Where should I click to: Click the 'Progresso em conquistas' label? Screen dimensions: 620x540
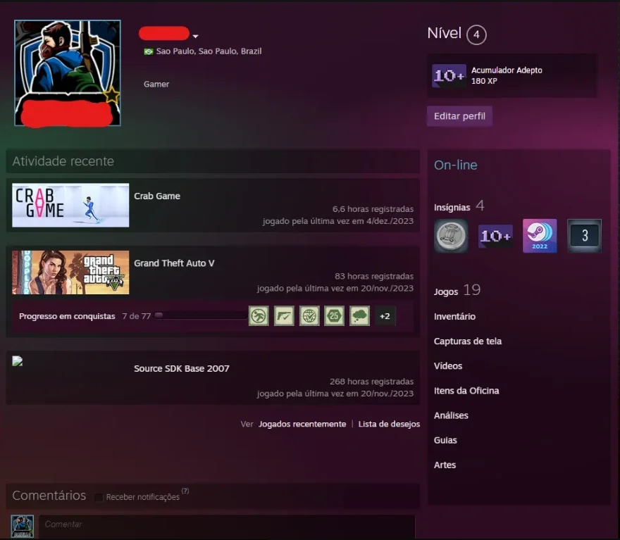pyautogui.click(x=67, y=316)
